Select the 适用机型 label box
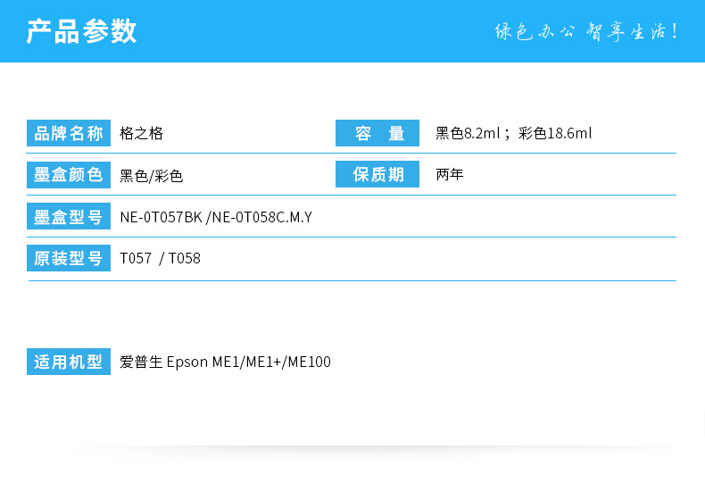The height and width of the screenshot is (500, 705). pyautogui.click(x=69, y=362)
